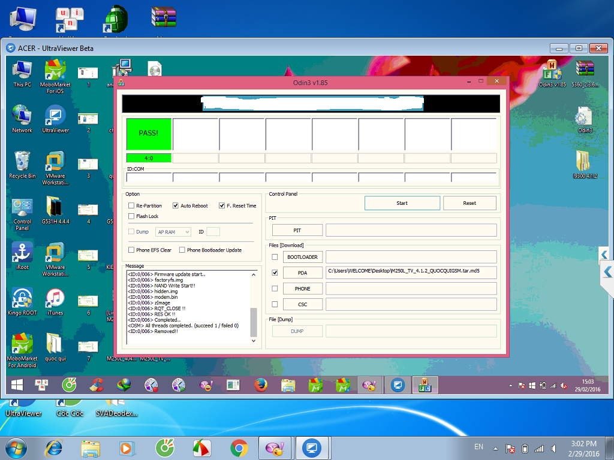
Task: Open Windows Media Player on host taskbar
Action: coord(127,448)
